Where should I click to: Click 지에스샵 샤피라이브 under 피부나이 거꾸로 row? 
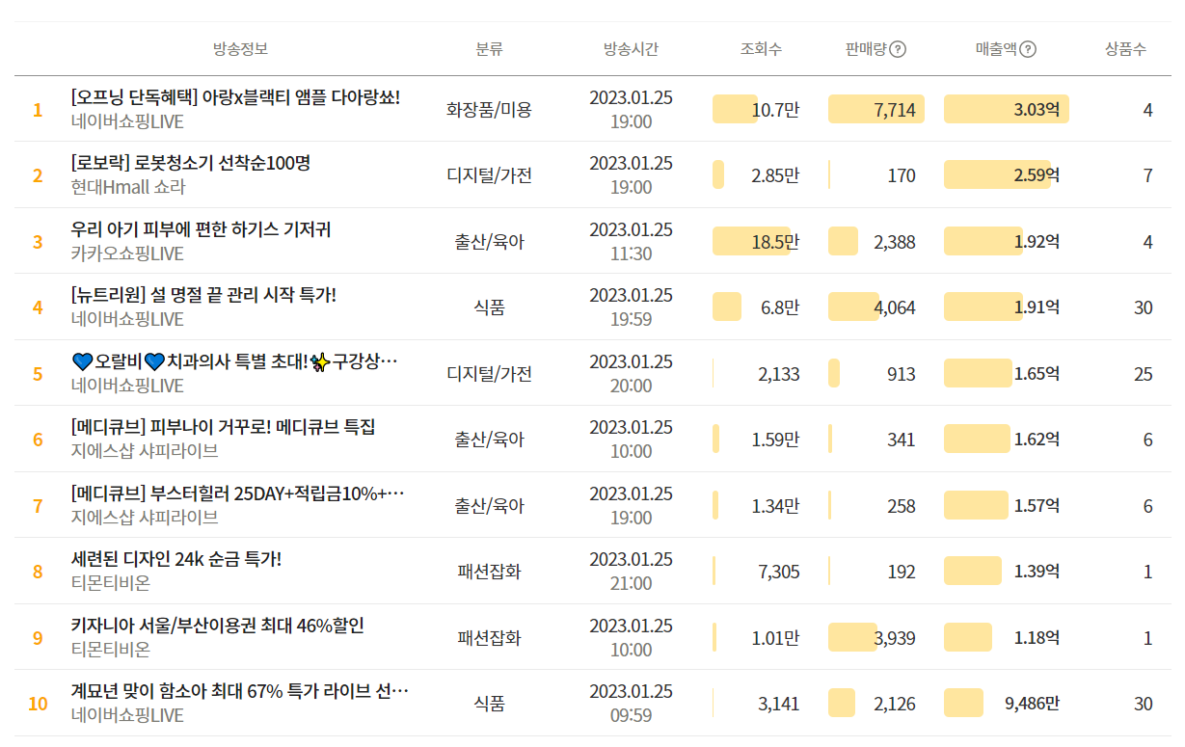point(145,451)
